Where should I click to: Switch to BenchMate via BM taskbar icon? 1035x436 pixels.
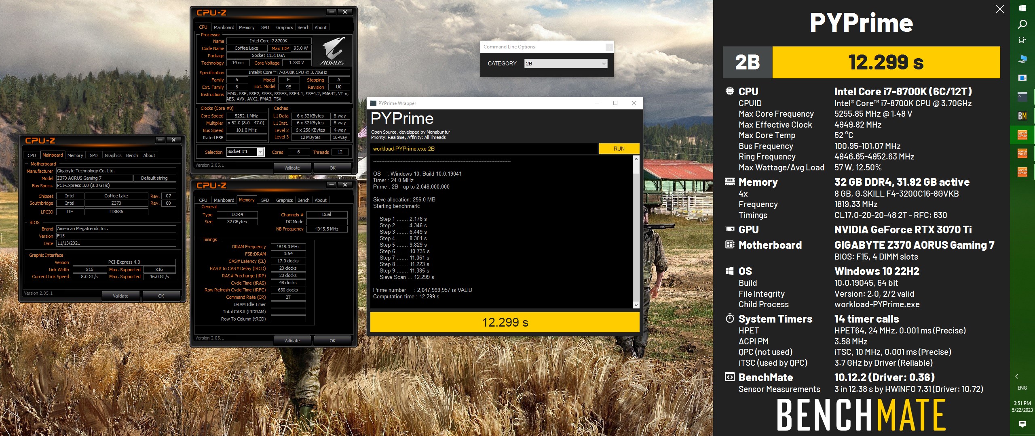click(1022, 116)
